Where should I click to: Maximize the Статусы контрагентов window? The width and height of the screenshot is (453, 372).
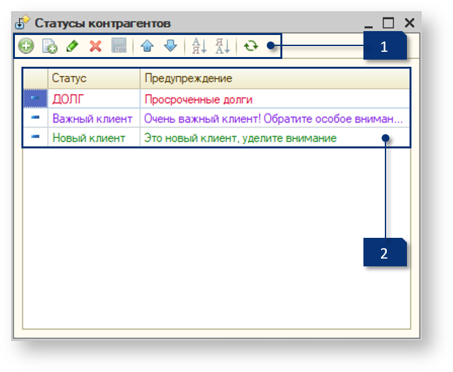[x=388, y=23]
